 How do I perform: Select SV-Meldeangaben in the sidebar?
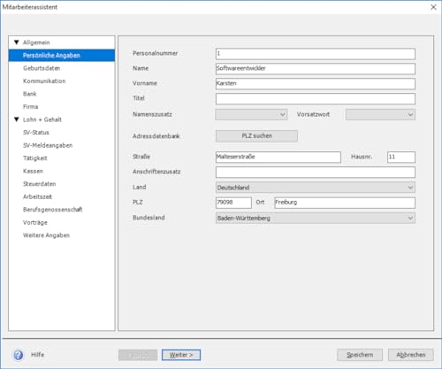click(48, 145)
